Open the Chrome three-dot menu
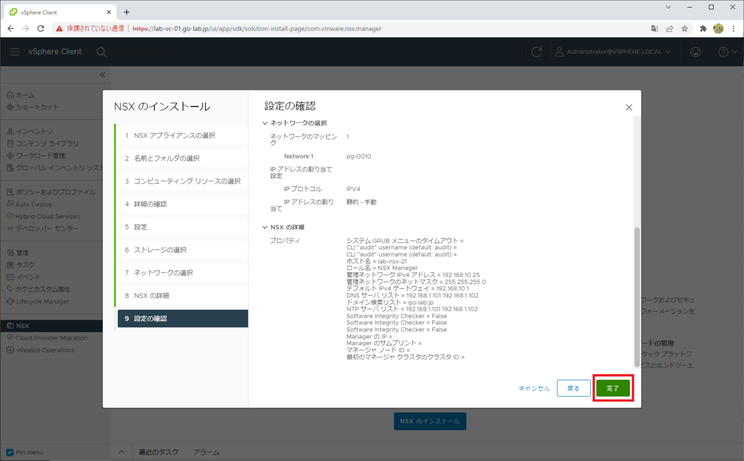The width and height of the screenshot is (744, 461). [733, 29]
